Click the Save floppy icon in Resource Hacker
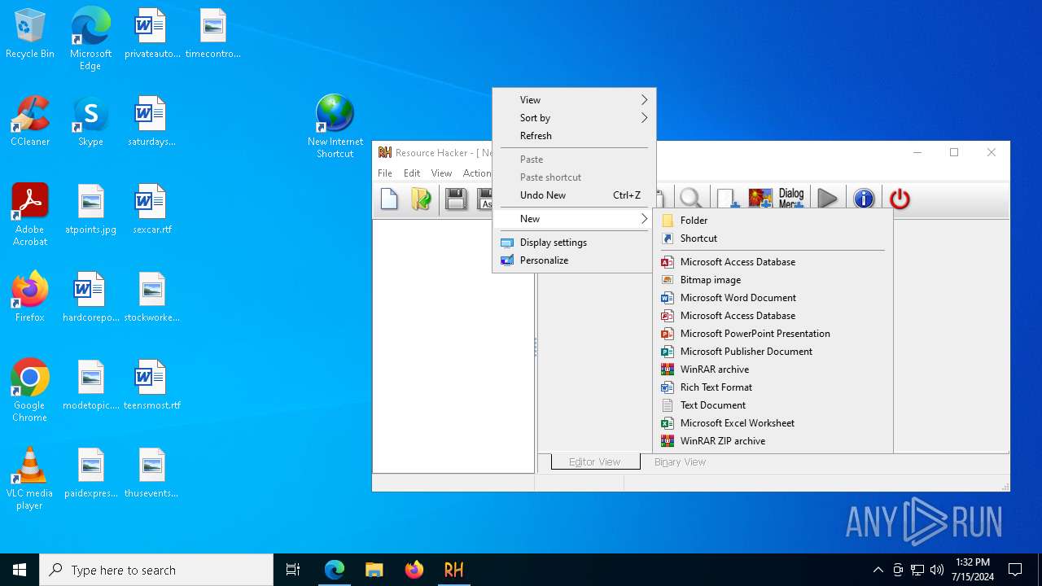Viewport: 1042px width, 586px height. coord(456,199)
